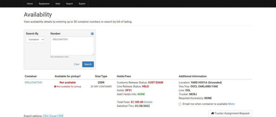
Task: Enable email me when container is available
Action: (180, 104)
